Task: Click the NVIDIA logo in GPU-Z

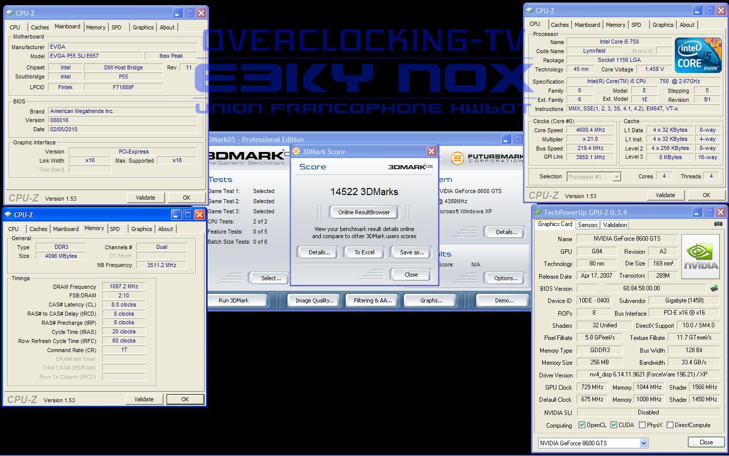Action: (701, 256)
